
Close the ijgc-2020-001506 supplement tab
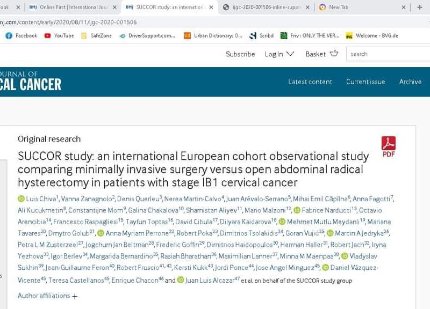[x=307, y=8]
